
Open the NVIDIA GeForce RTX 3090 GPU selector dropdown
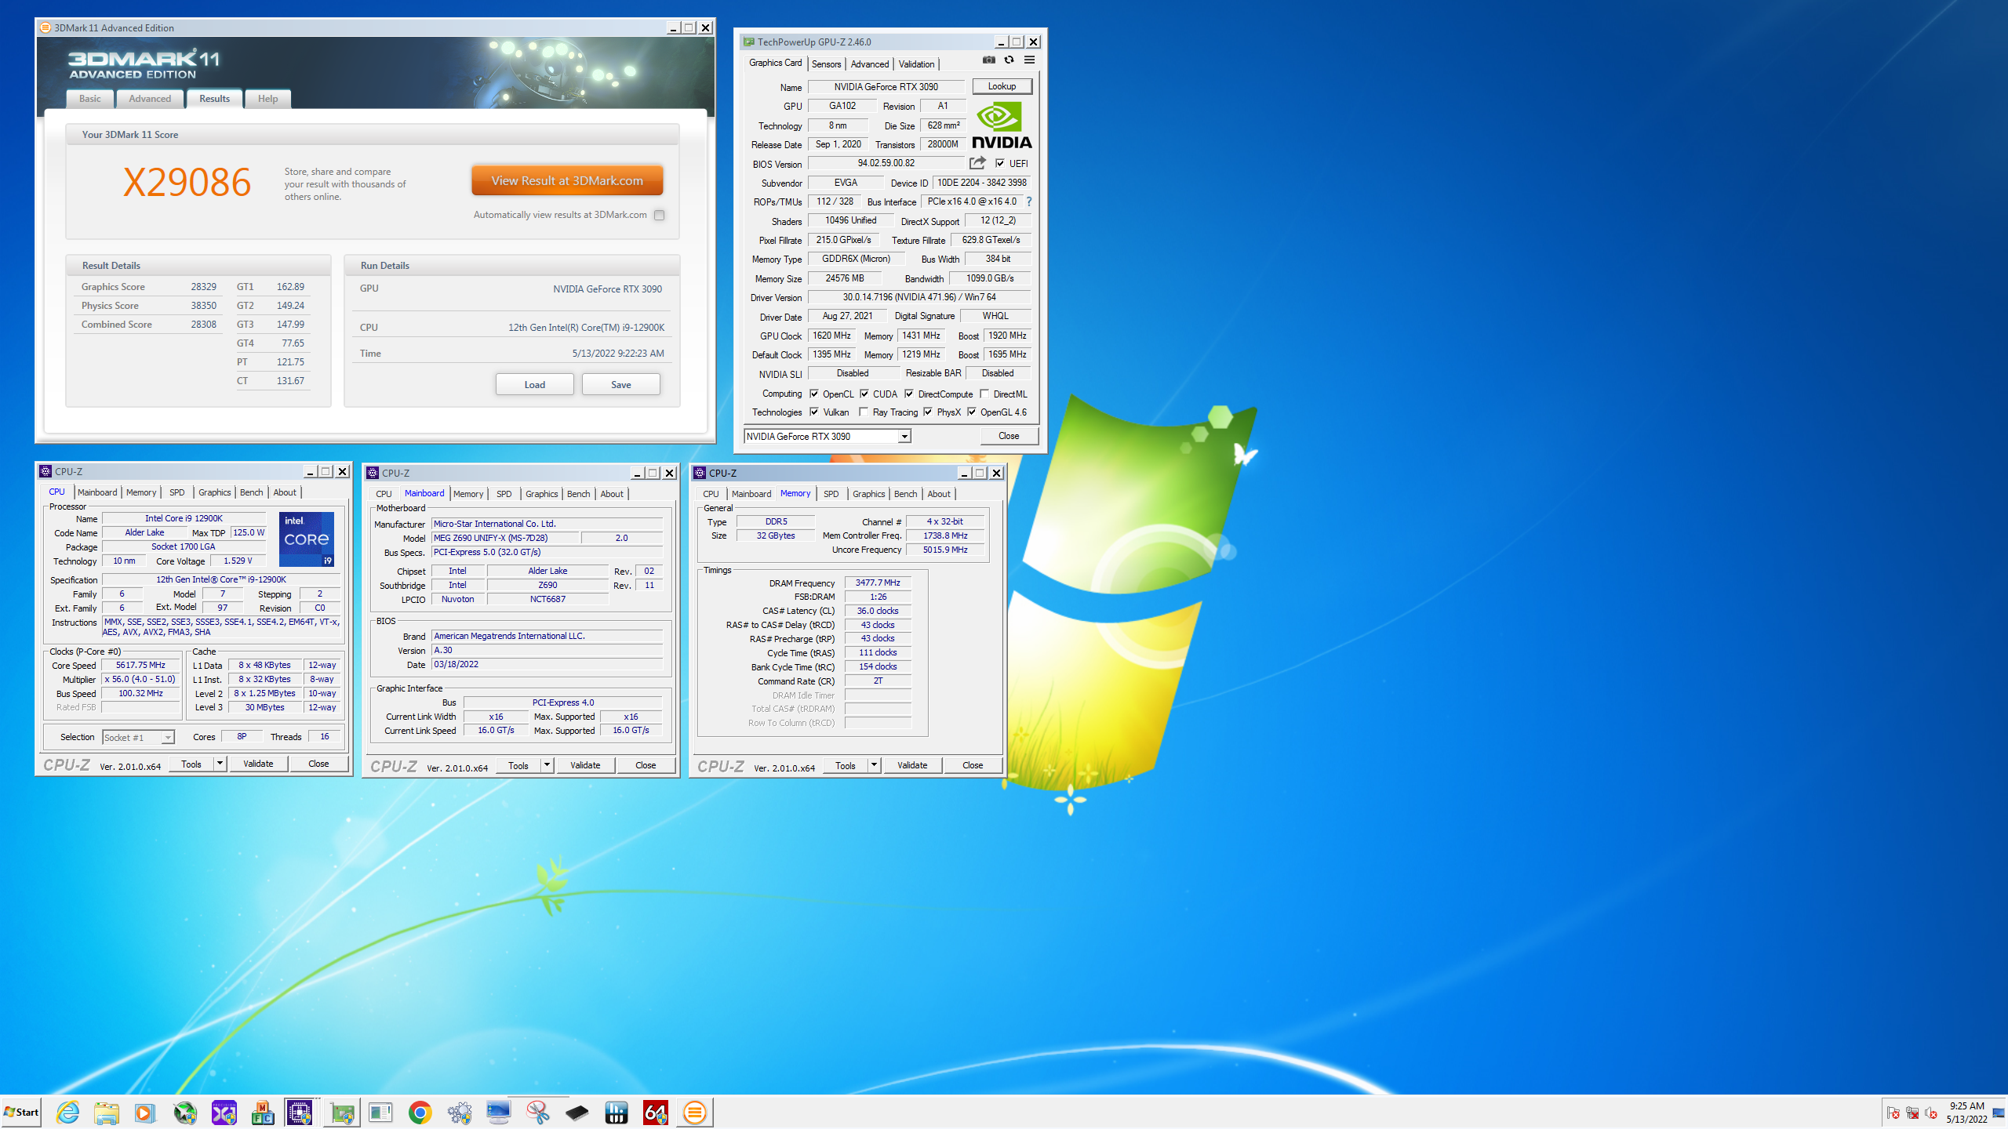(828, 436)
